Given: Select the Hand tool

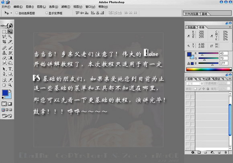Looking at the screenshot, I should 4,85.
